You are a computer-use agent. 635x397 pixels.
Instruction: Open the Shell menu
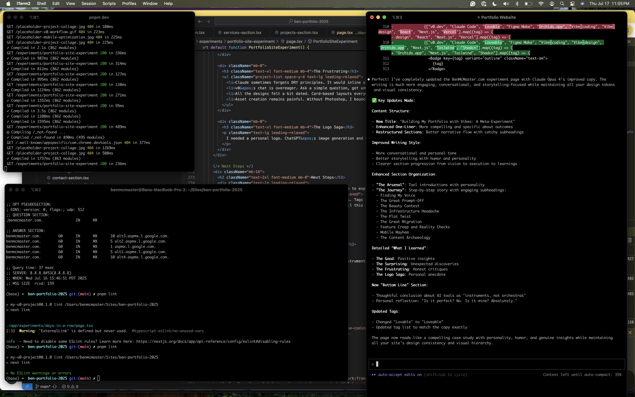pos(41,3)
